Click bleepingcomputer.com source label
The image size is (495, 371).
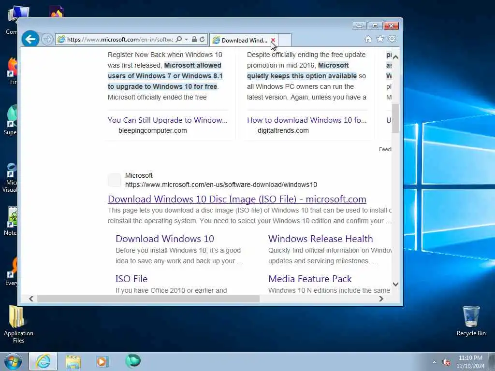[x=152, y=130]
